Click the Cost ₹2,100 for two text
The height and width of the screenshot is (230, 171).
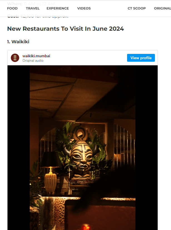tap(38, 16)
